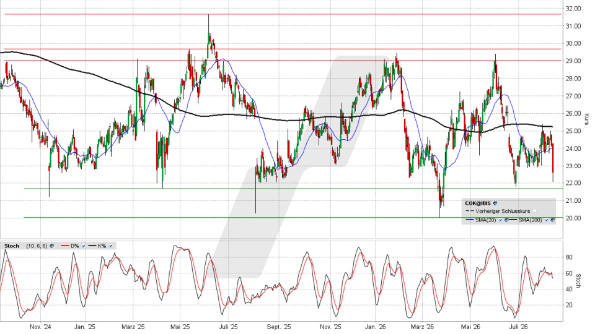This screenshot has width=595, height=334.
Task: Click the SMA(20) legend label
Action: pyautogui.click(x=486, y=220)
